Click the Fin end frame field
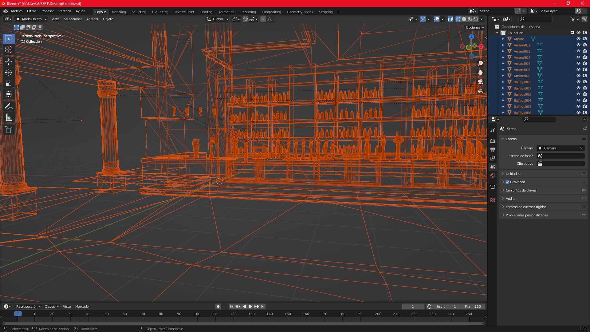This screenshot has height=332, width=590. click(x=473, y=306)
